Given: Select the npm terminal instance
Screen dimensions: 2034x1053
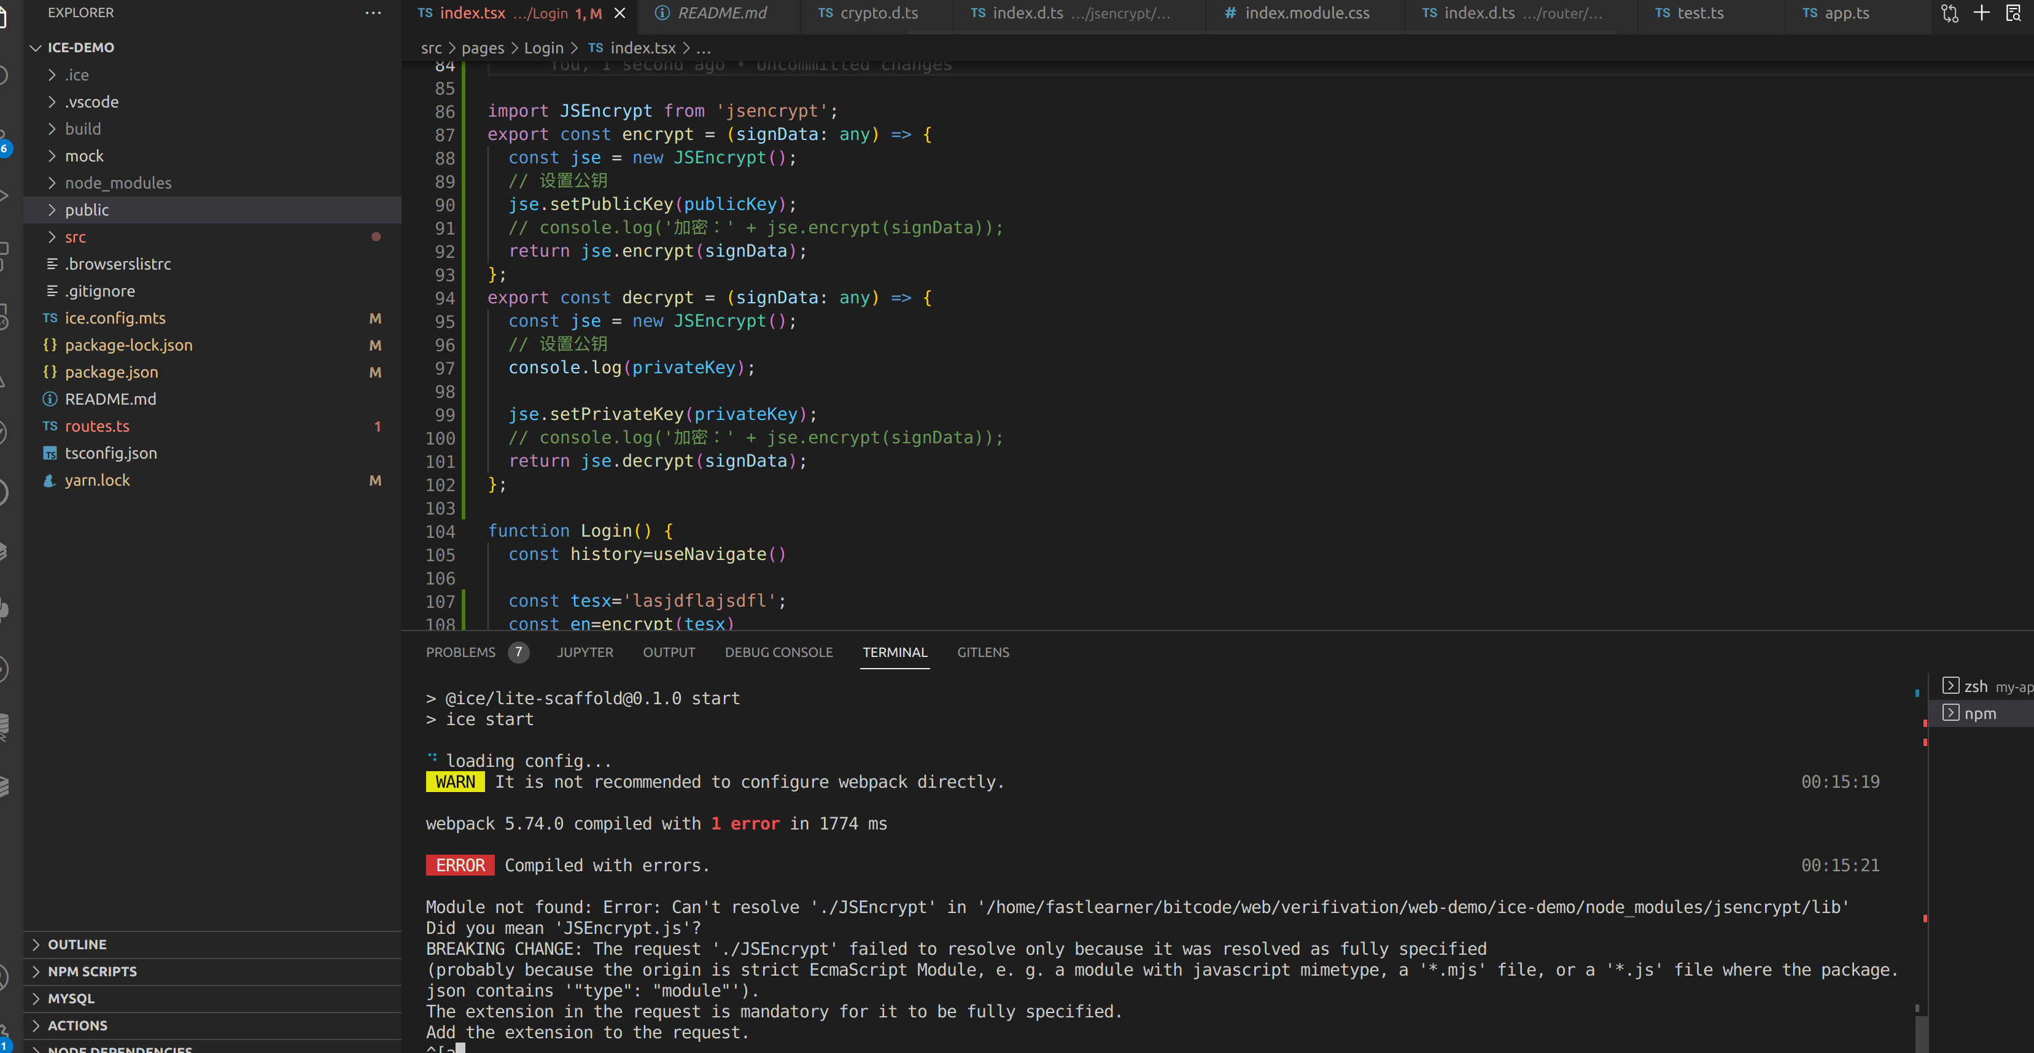Looking at the screenshot, I should coord(1979,713).
